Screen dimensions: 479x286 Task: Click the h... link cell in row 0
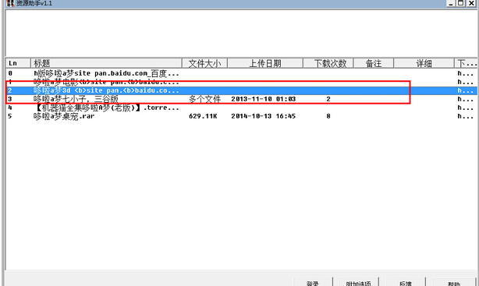465,73
